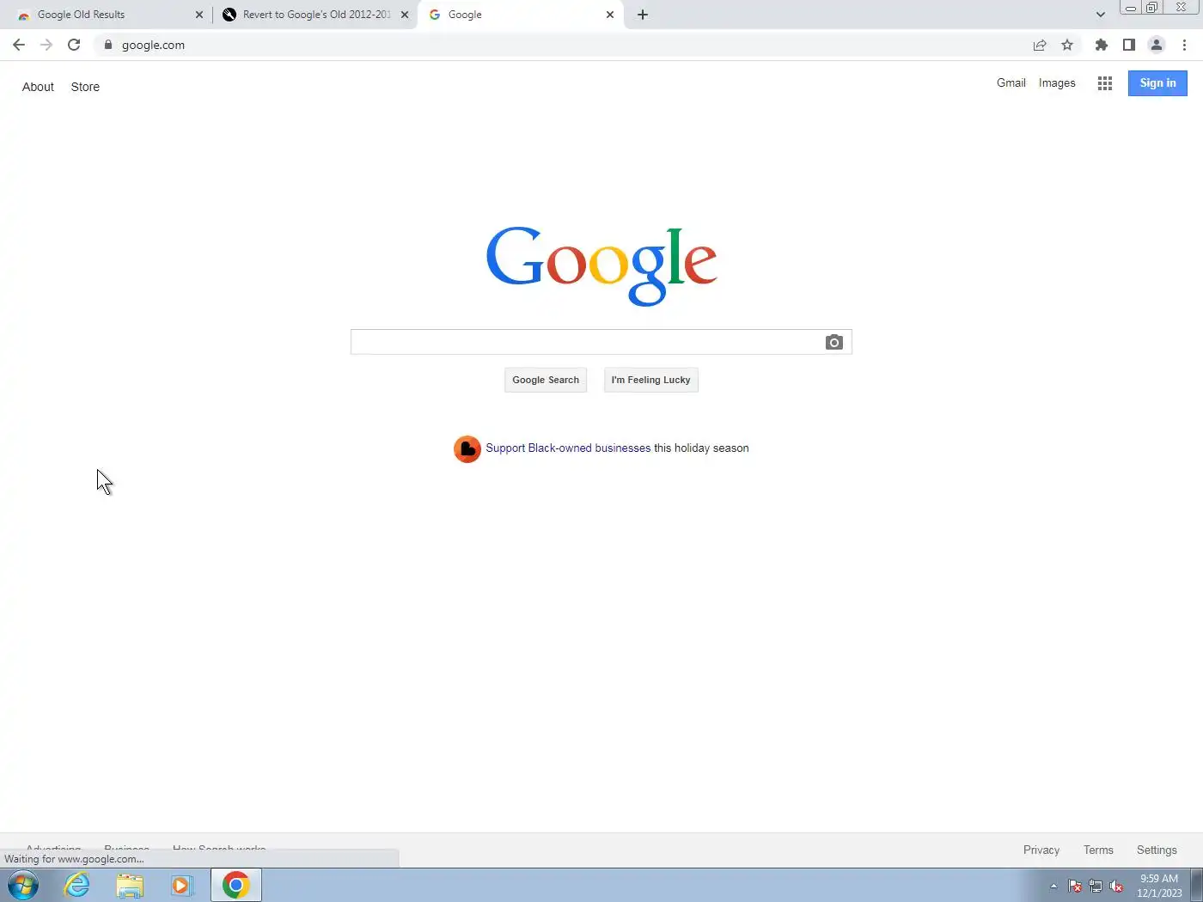Launch Internet Explorer from the taskbar
The width and height of the screenshot is (1203, 902).
pyautogui.click(x=77, y=885)
